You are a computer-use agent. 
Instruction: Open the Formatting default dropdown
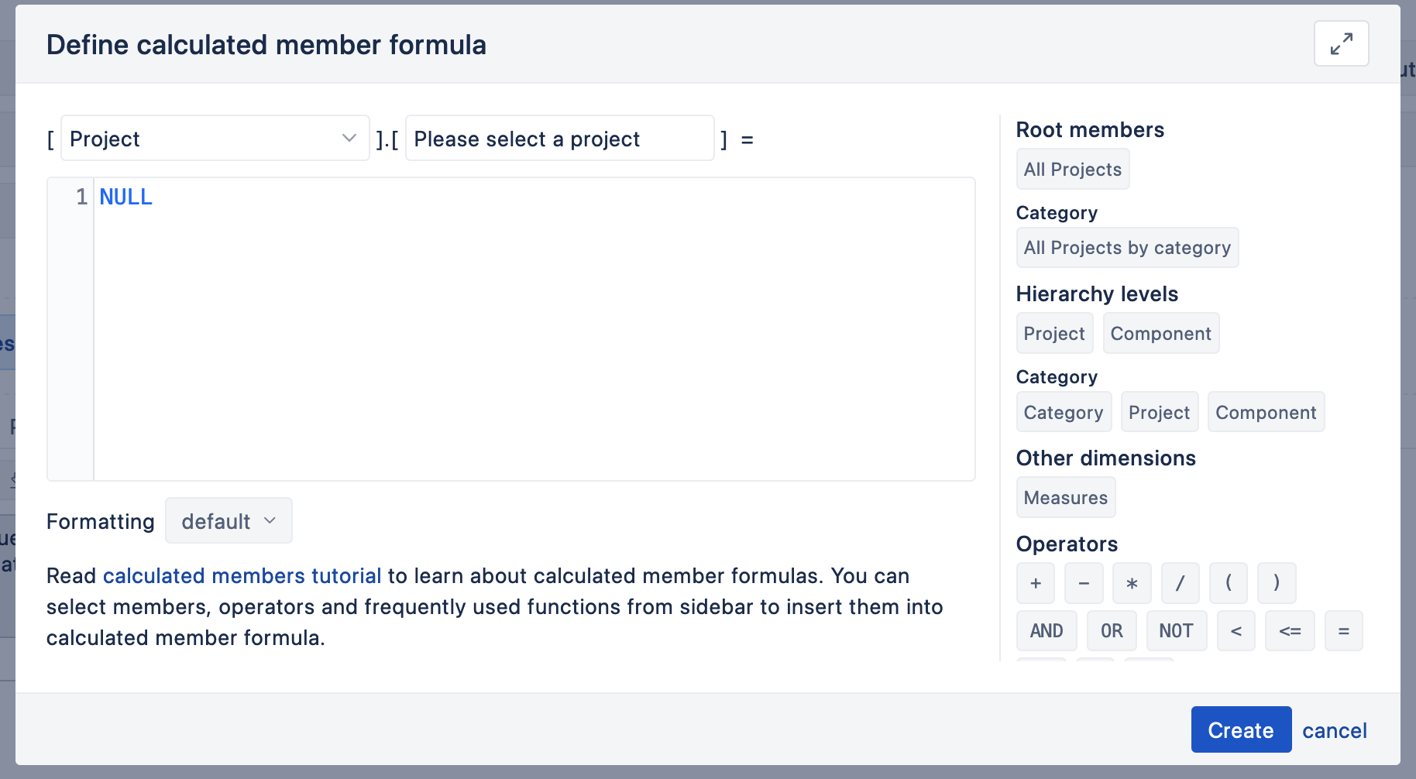(229, 521)
